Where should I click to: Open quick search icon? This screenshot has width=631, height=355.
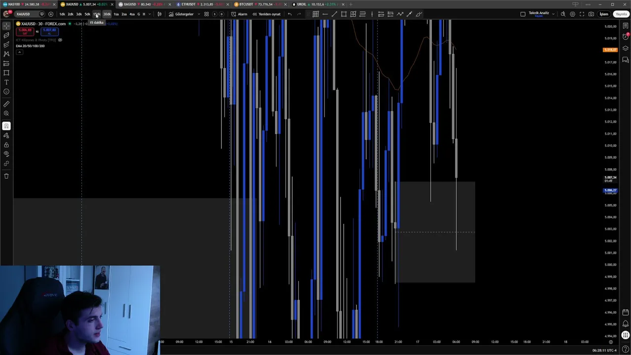(x=563, y=14)
